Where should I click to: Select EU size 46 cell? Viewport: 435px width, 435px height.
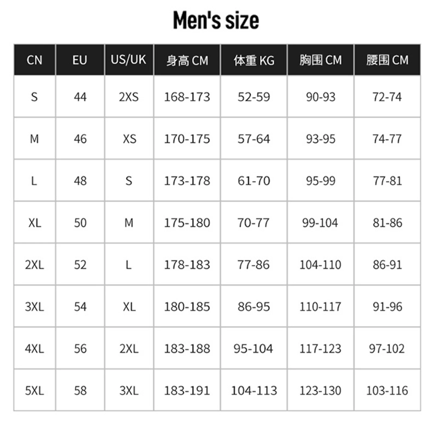80,139
